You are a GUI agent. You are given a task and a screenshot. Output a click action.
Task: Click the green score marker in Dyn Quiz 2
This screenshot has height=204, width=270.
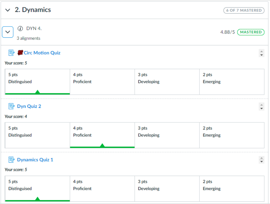click(102, 146)
